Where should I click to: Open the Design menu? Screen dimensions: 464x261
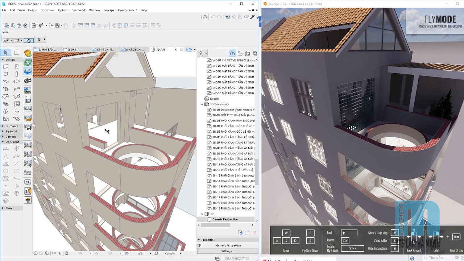33,10
